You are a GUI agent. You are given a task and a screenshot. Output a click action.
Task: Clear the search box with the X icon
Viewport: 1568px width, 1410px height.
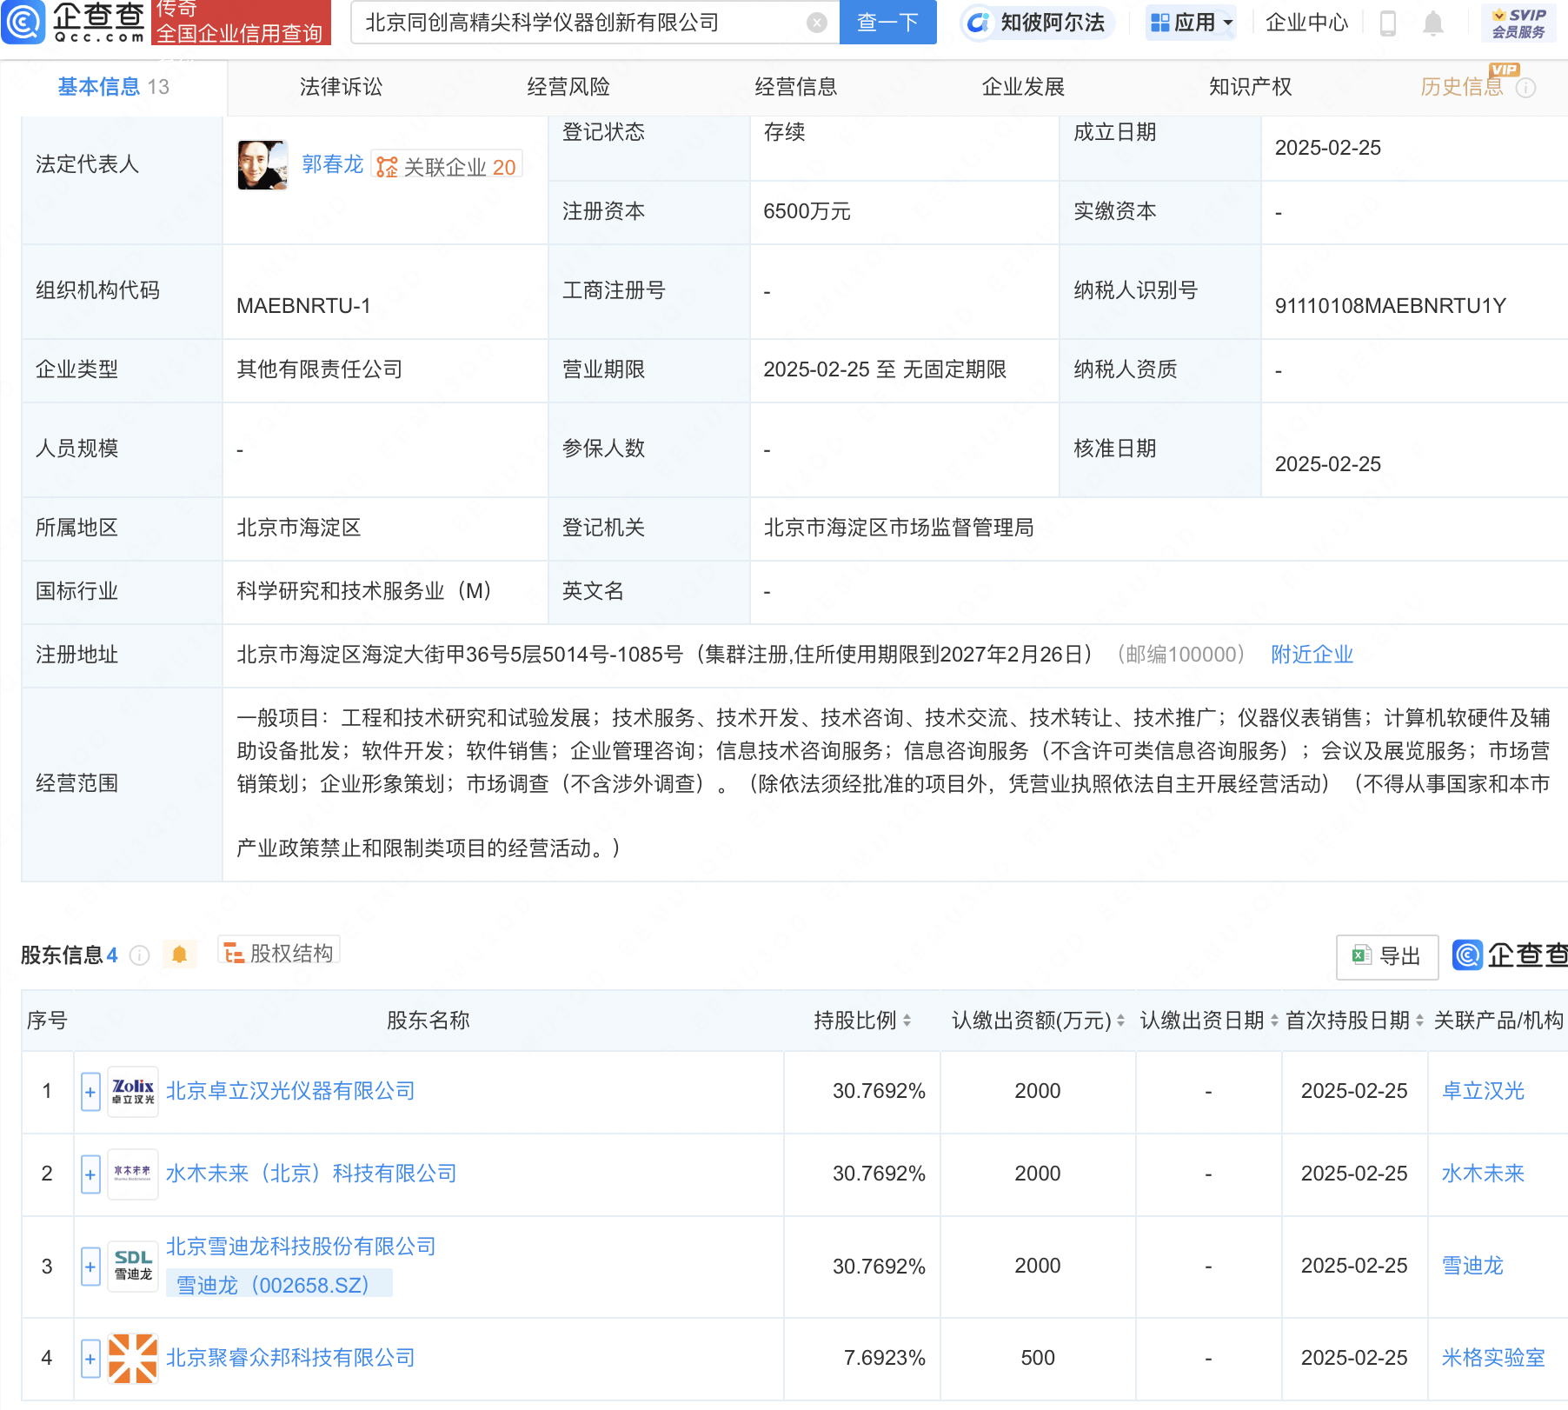(816, 23)
